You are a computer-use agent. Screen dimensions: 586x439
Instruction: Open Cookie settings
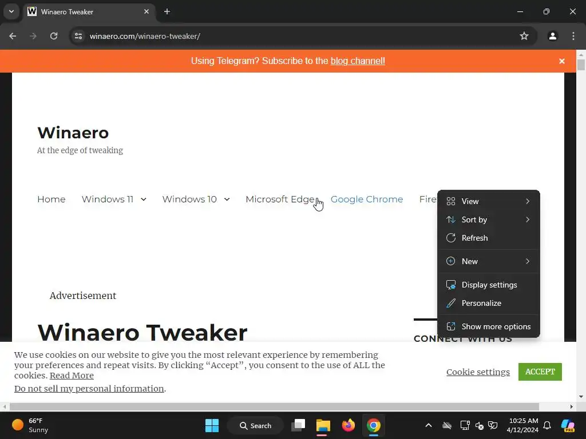478,372
